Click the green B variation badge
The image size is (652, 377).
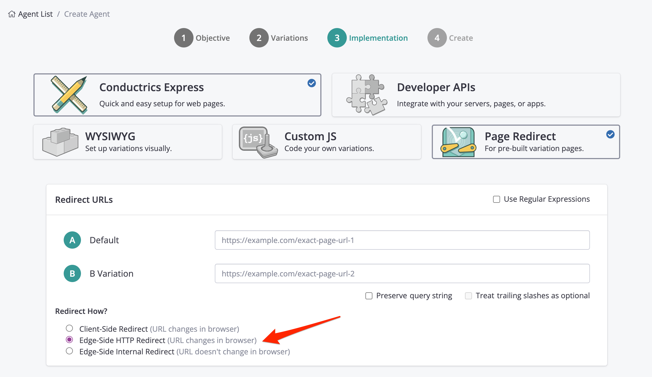[x=72, y=273]
